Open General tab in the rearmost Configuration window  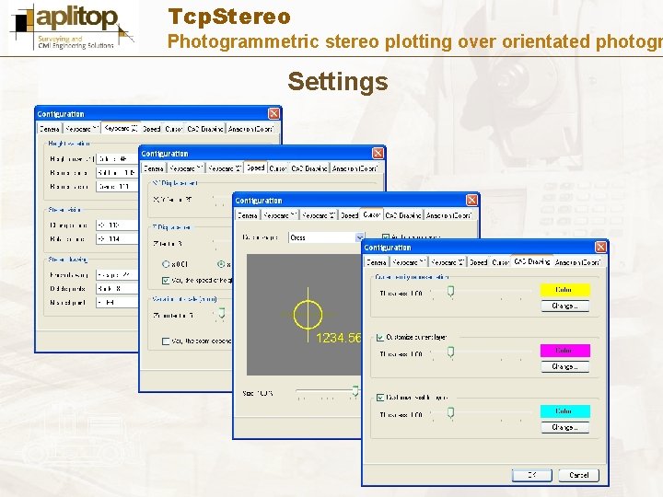tap(50, 129)
